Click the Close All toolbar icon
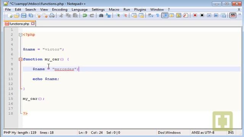244x137 pixels. tap(45, 15)
